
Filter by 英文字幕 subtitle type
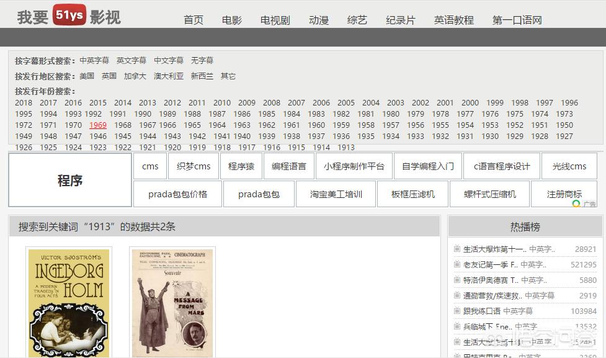click(x=131, y=60)
